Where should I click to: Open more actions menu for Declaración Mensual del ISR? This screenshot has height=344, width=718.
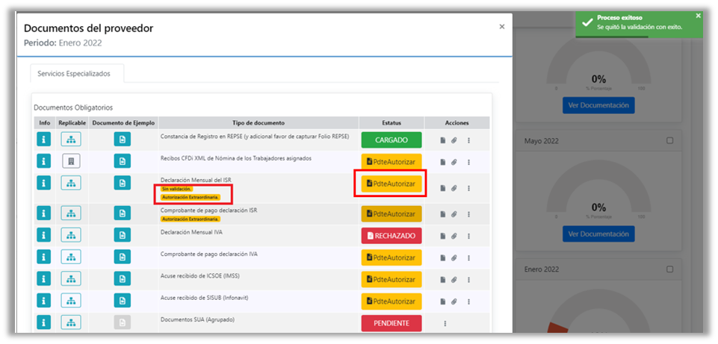pos(468,188)
